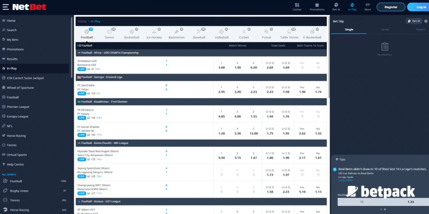Select the Tennis sport tab
The width and height of the screenshot is (429, 214).
(109, 34)
